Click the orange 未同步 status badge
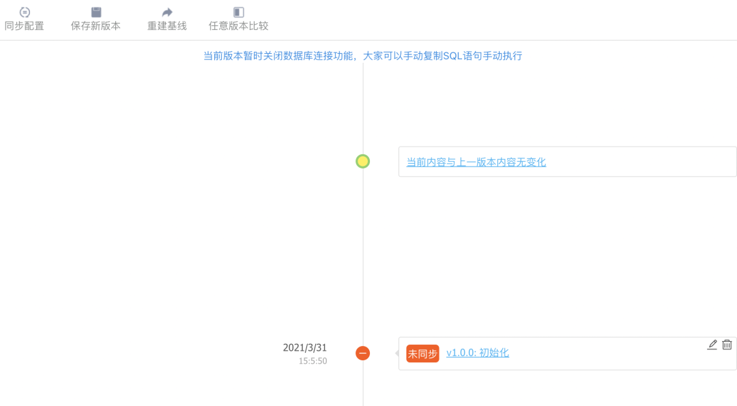737x406 pixels. click(x=422, y=353)
